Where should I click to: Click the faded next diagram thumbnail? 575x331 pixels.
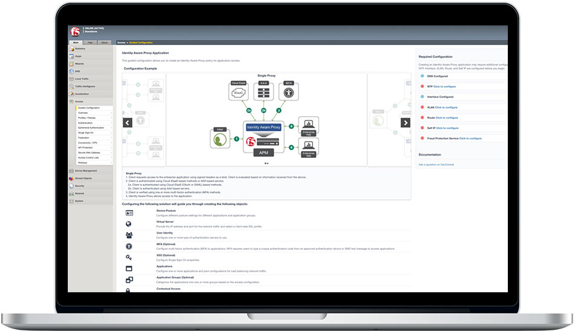pyautogui.click(x=389, y=120)
